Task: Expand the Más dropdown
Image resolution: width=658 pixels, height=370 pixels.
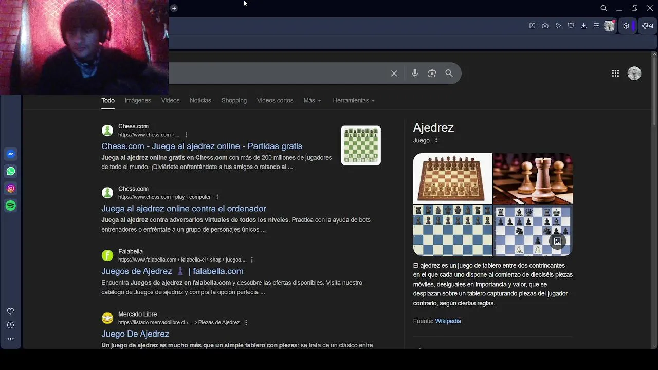Action: tap(312, 100)
